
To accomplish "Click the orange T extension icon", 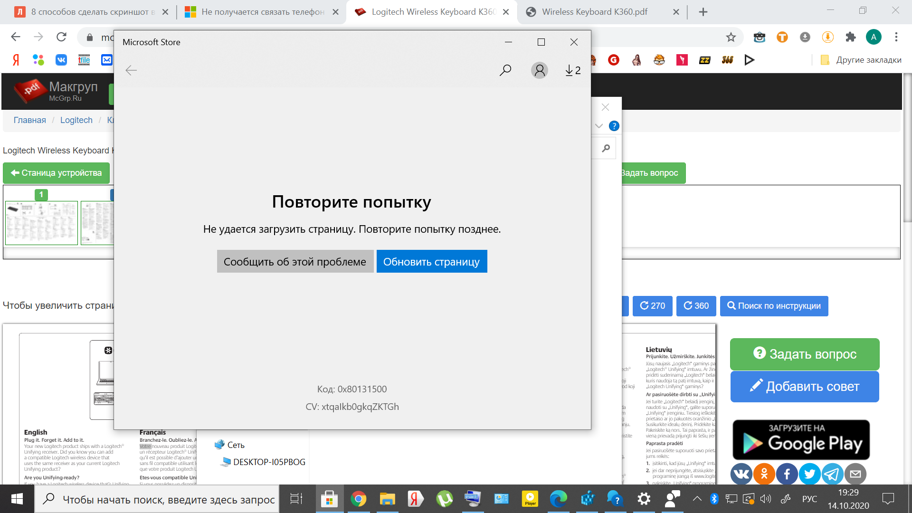I will point(782,37).
